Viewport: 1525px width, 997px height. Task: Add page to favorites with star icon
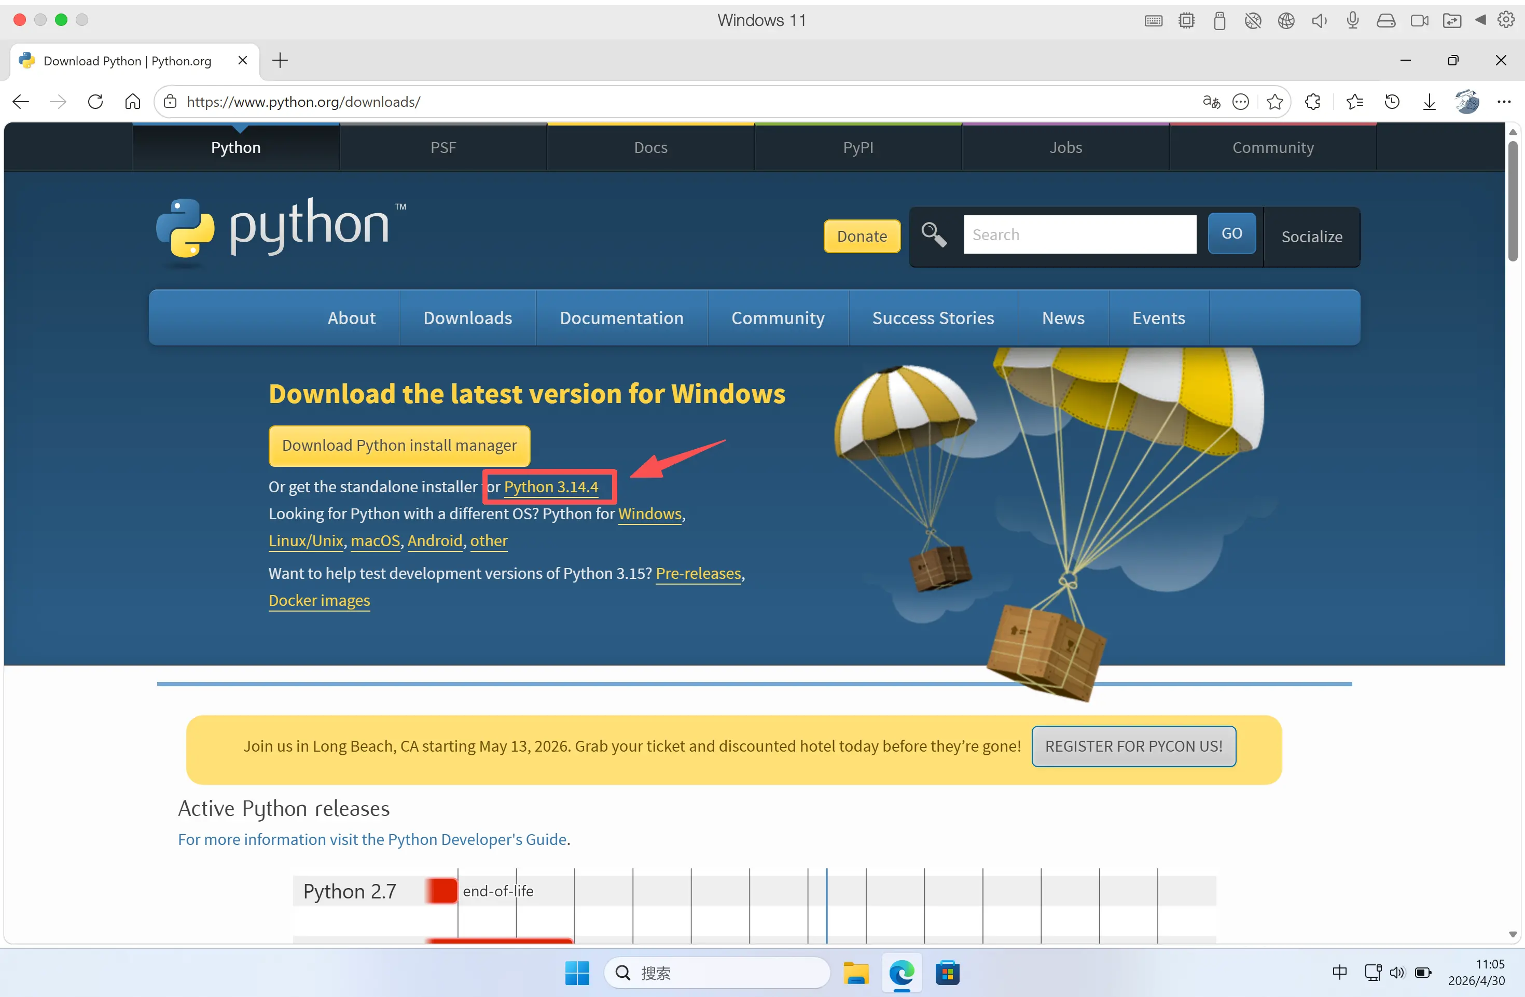tap(1274, 101)
